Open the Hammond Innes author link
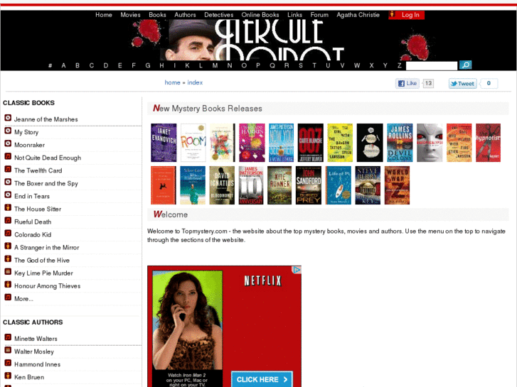 pyautogui.click(x=37, y=364)
